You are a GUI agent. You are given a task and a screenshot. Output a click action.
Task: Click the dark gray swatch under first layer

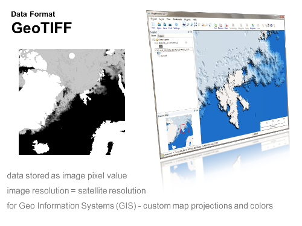tap(161, 46)
